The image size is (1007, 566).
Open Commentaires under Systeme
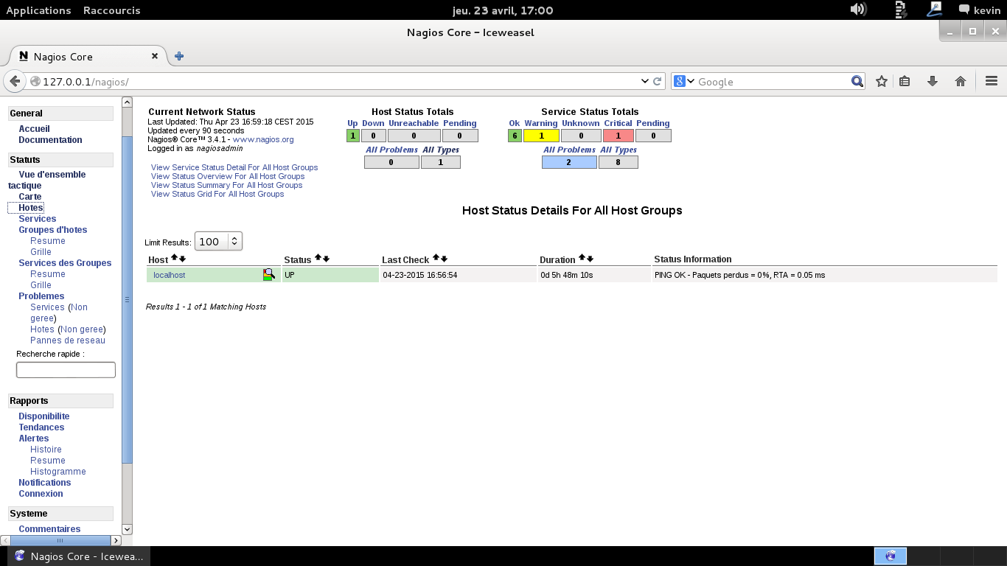coord(49,529)
